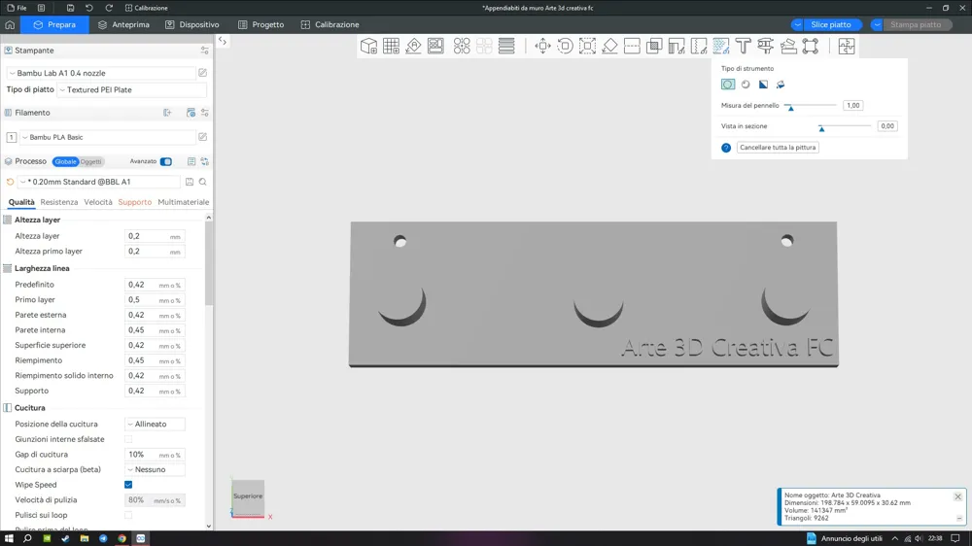Uncheck the Wipe Speed checkbox
The height and width of the screenshot is (546, 972).
[128, 485]
